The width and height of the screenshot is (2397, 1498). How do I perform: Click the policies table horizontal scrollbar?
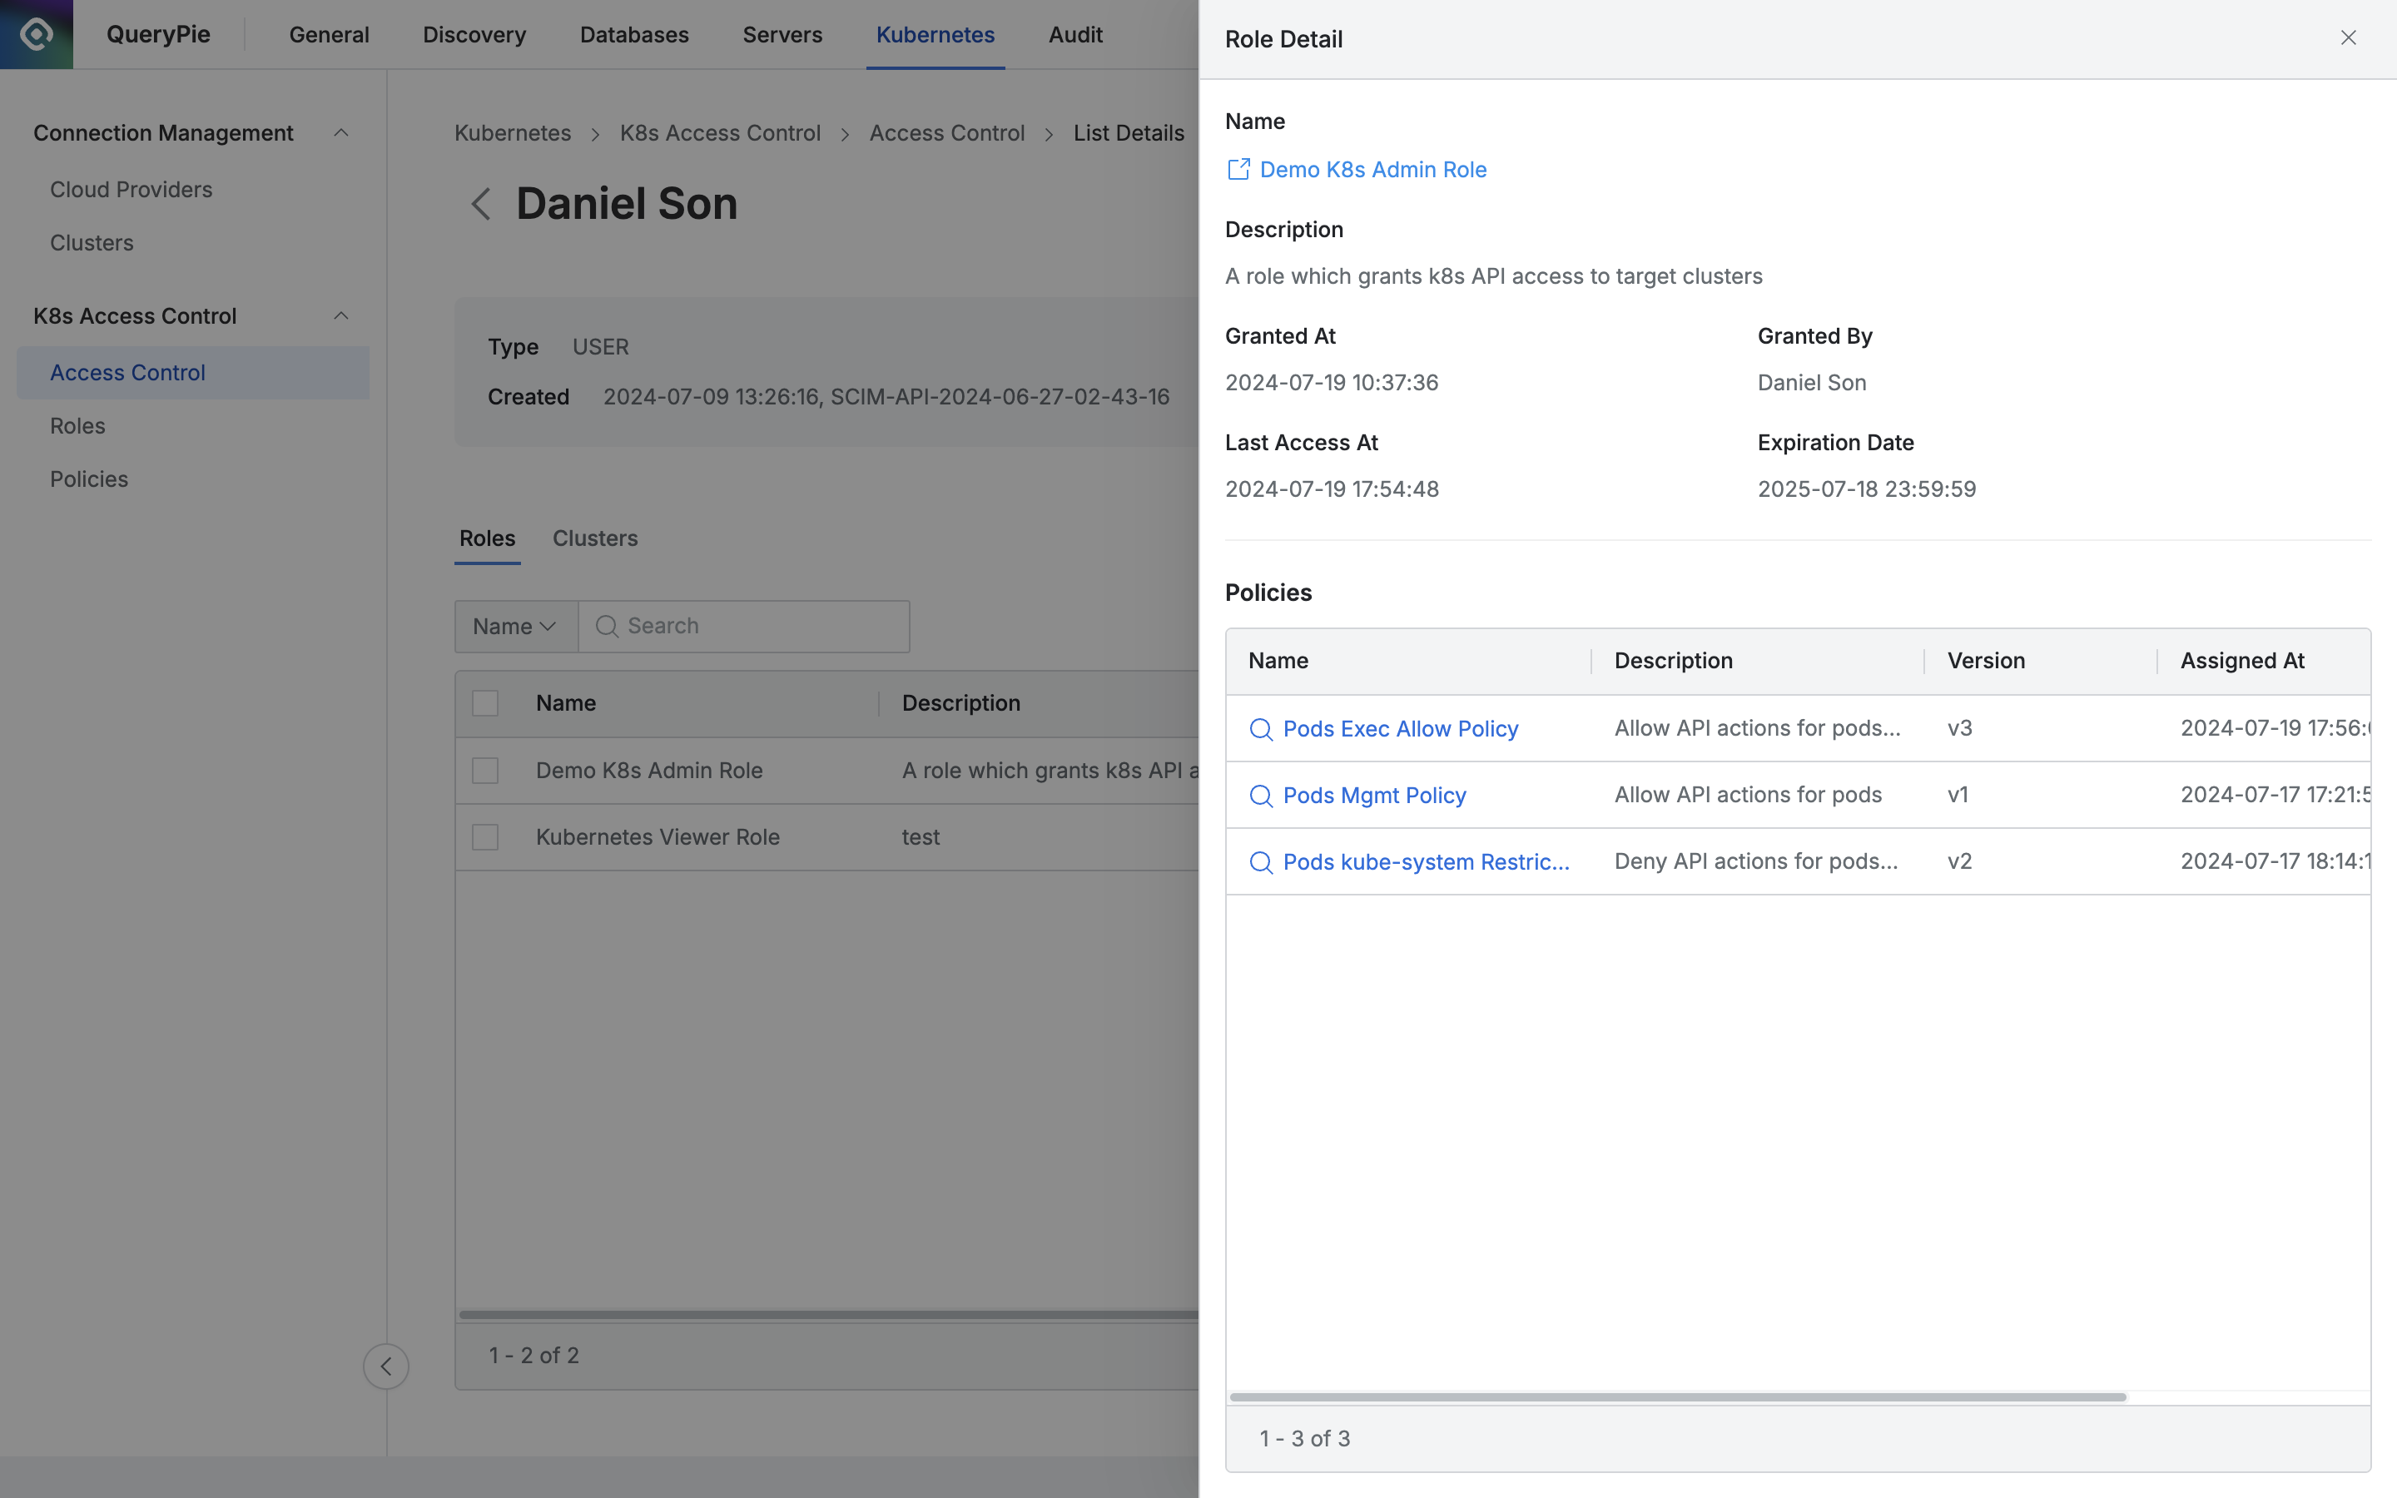click(1677, 1397)
